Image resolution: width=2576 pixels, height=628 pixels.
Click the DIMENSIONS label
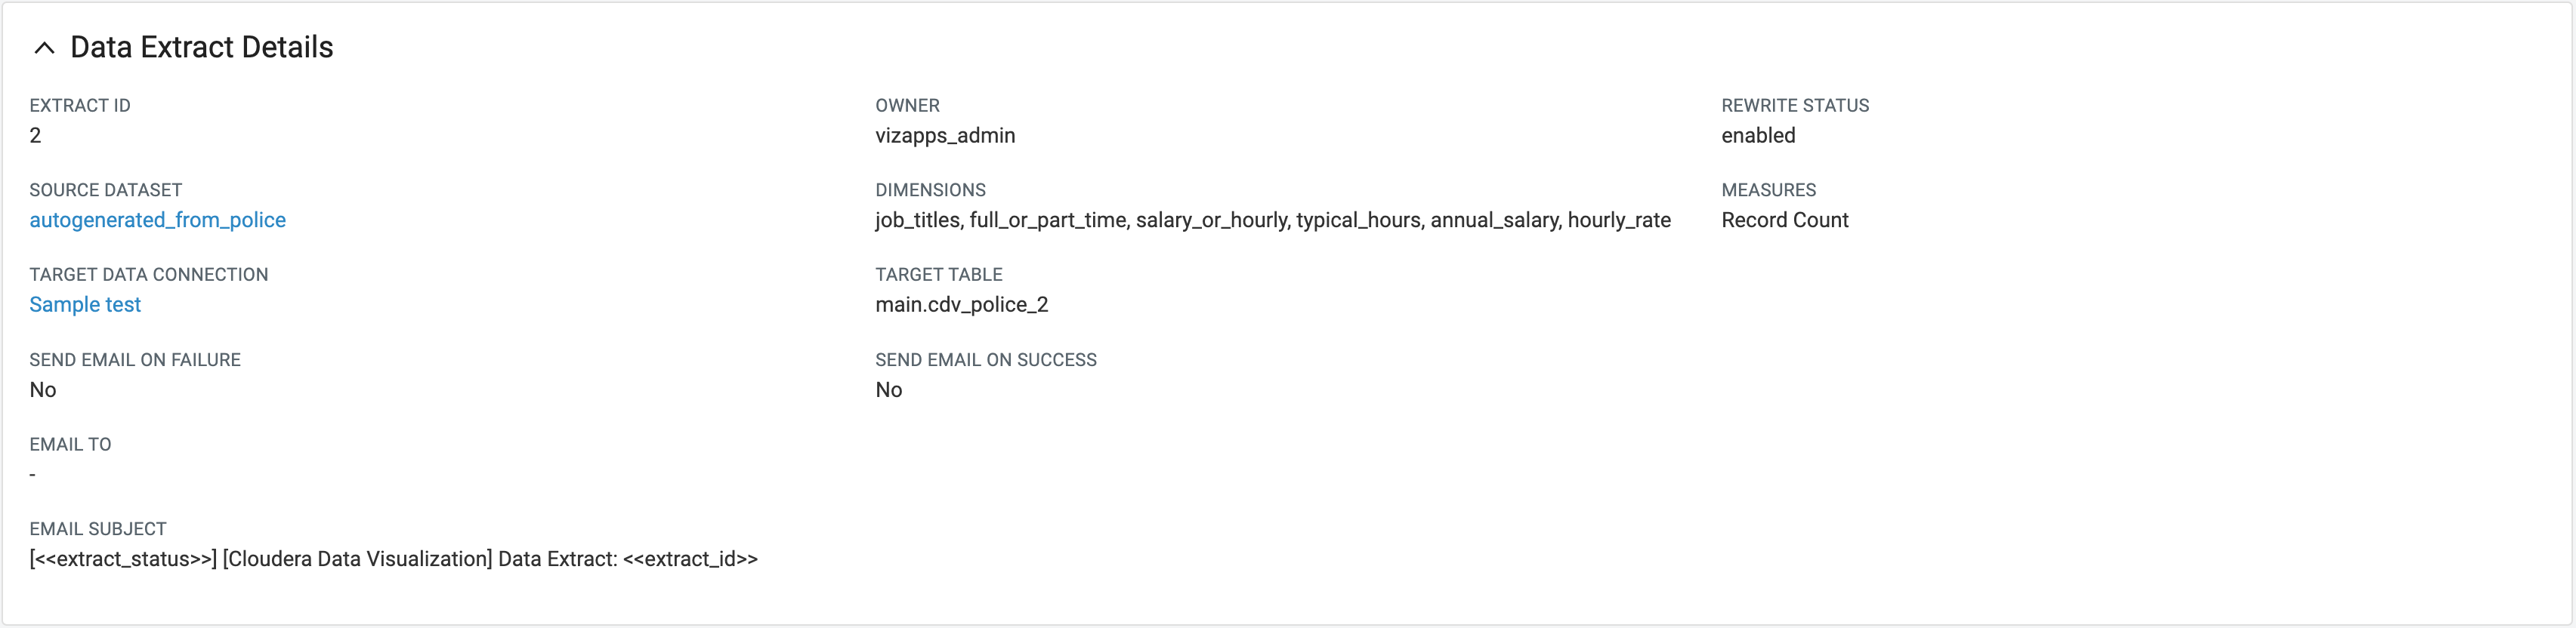coord(930,189)
